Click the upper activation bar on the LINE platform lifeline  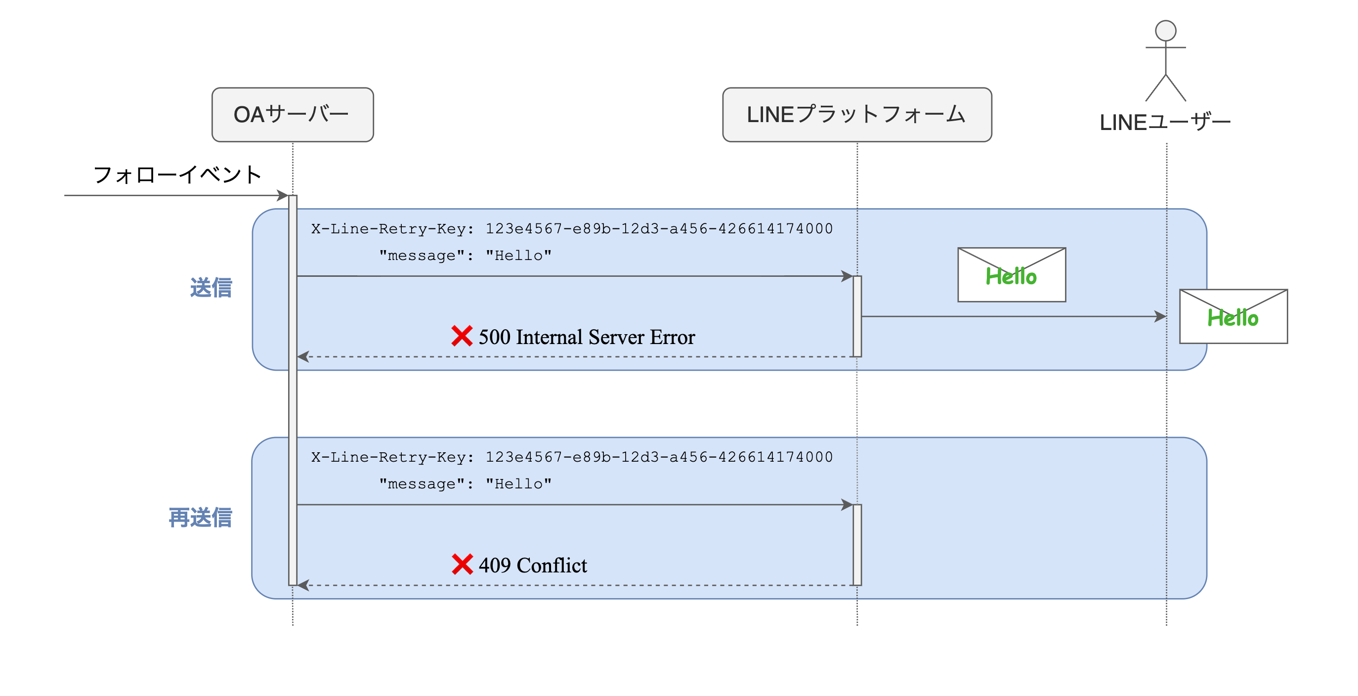(x=857, y=316)
